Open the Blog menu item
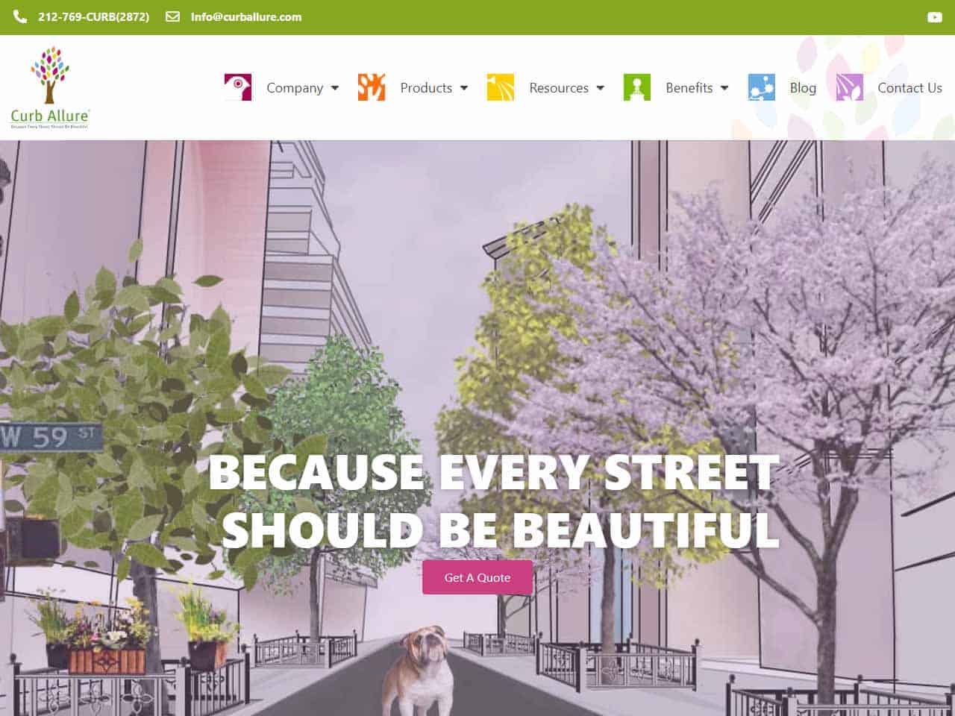 pos(803,88)
